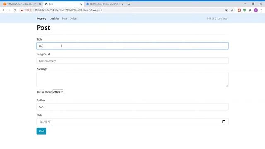
Task: Go back to previous page
Action: click(4, 10)
